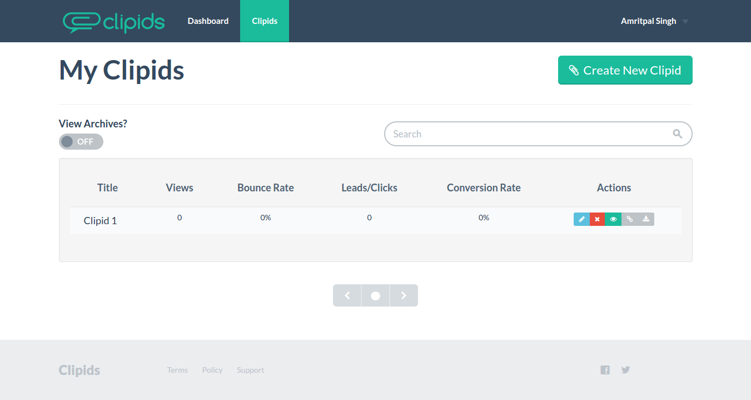This screenshot has height=400, width=751.
Task: Focus the Search input field
Action: click(x=528, y=134)
